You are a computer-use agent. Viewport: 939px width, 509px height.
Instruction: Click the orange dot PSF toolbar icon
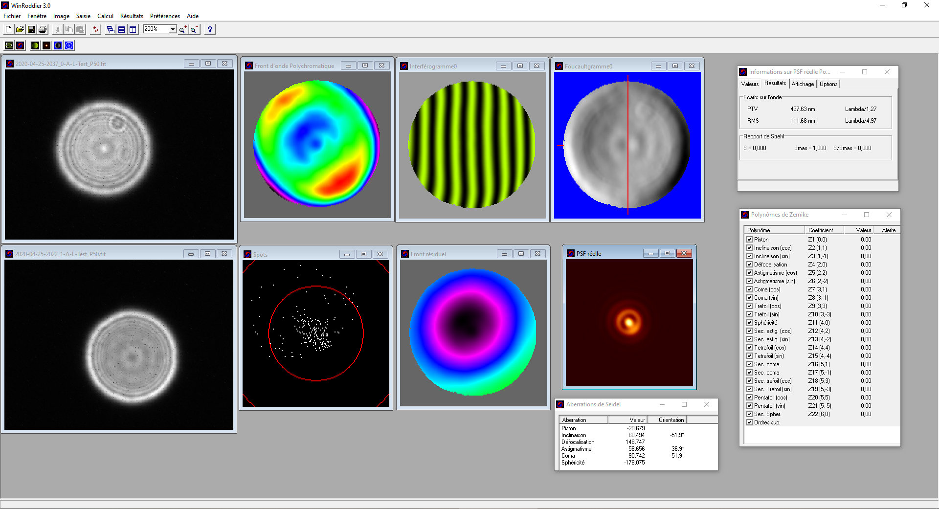pyautogui.click(x=46, y=45)
